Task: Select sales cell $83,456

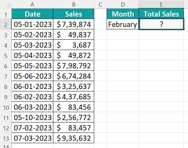Action: (x=74, y=107)
